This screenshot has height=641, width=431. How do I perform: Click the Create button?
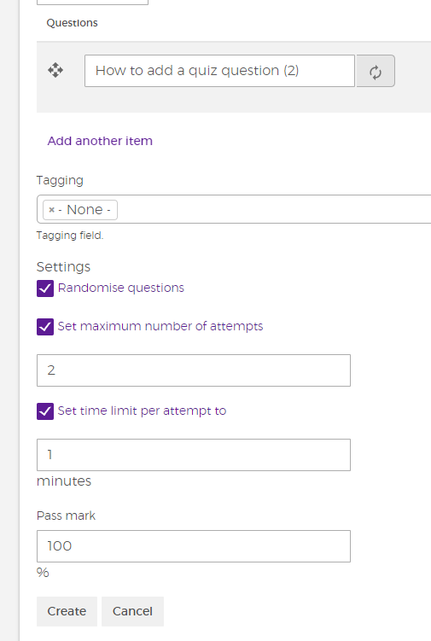point(67,611)
